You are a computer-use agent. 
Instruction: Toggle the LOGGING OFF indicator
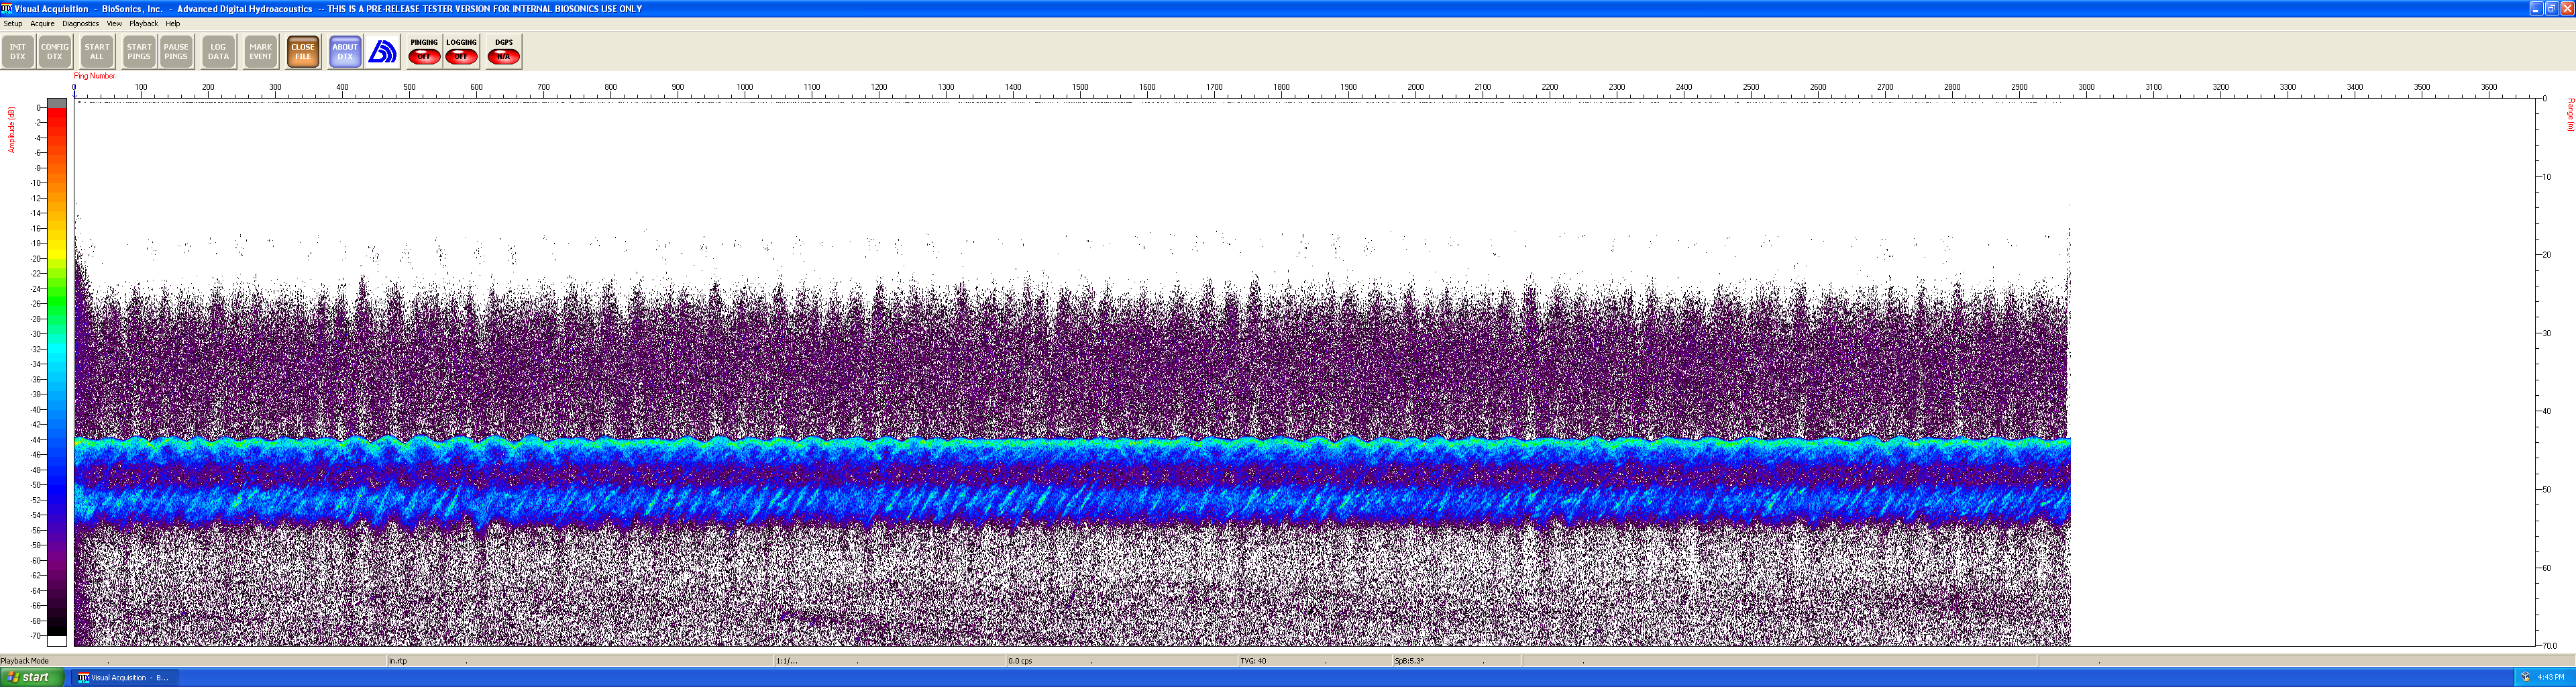[x=461, y=52]
